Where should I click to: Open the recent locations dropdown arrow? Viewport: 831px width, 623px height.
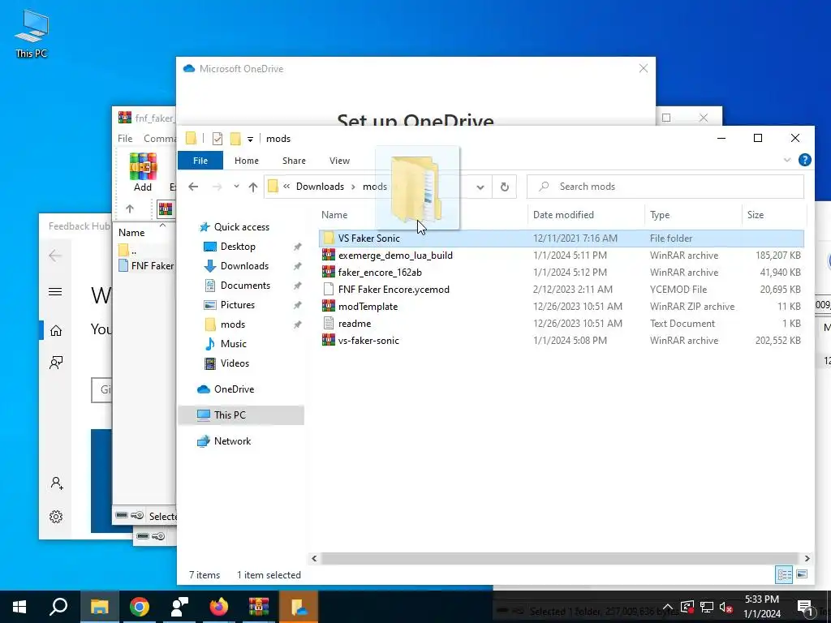tap(236, 187)
